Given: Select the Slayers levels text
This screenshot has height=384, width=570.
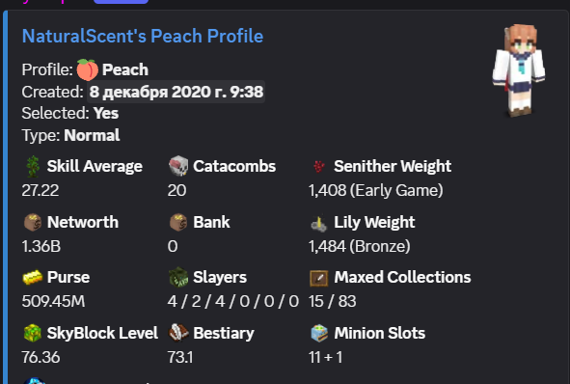Looking at the screenshot, I should click(233, 301).
